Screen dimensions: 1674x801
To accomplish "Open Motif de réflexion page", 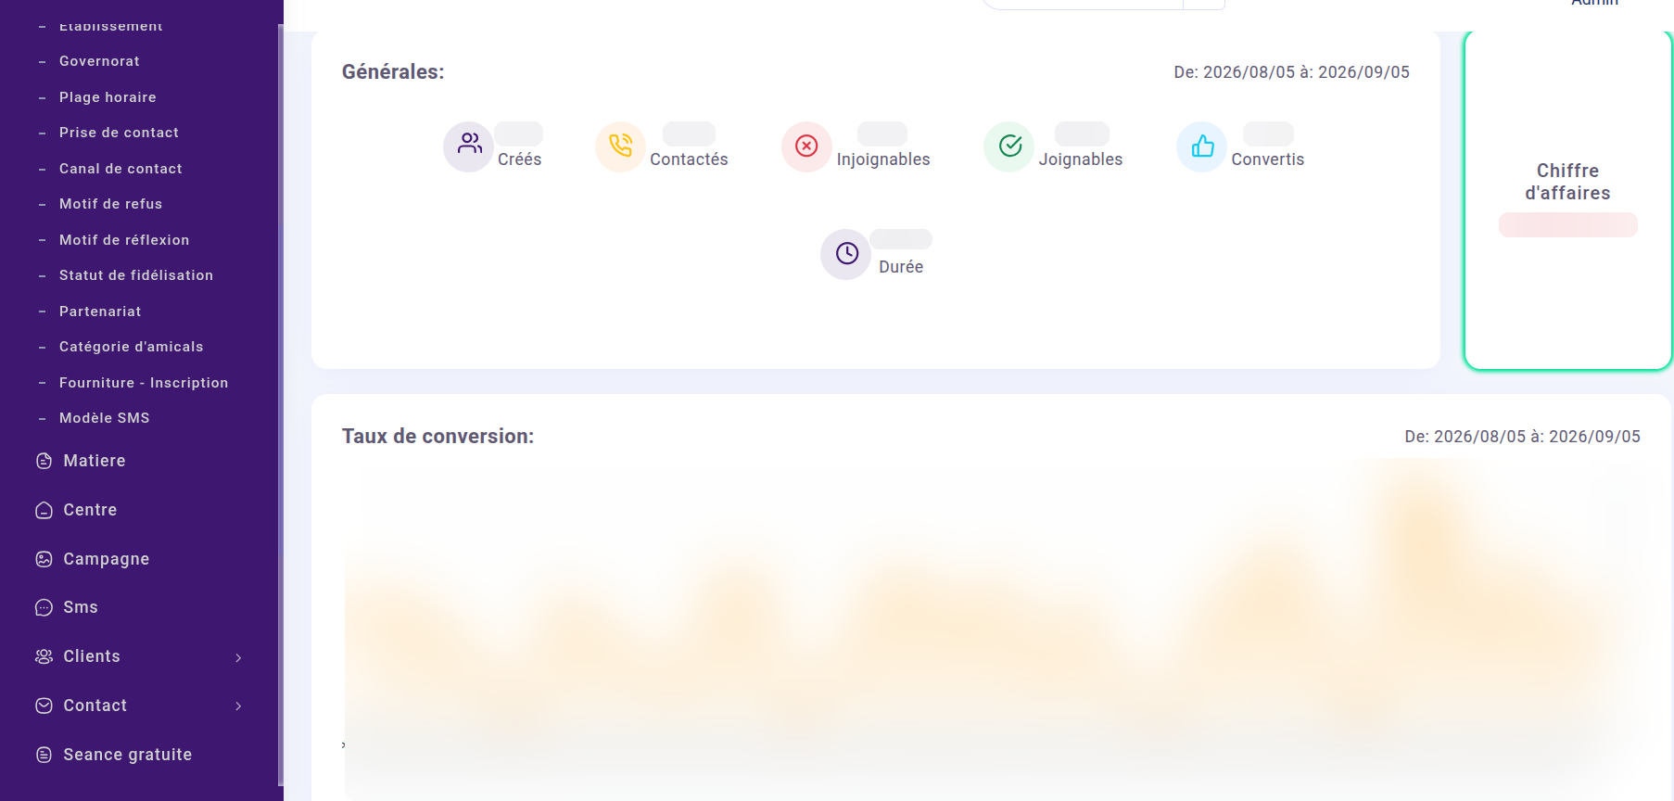I will (x=124, y=240).
